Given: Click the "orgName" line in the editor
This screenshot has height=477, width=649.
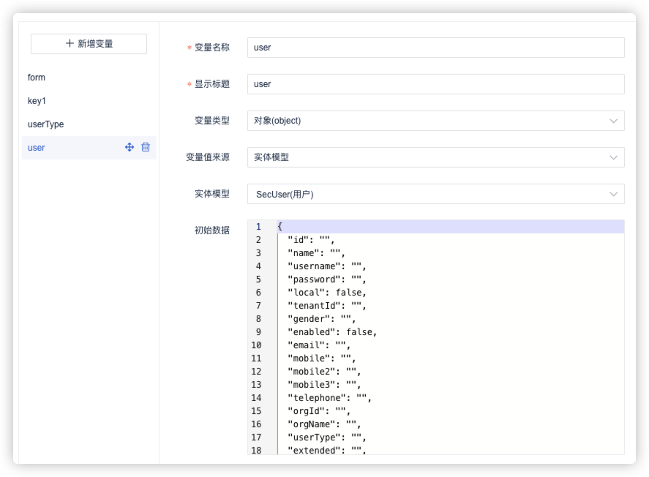Looking at the screenshot, I should 323,424.
